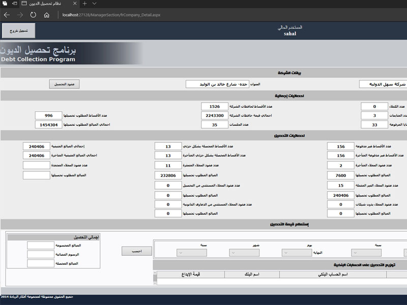Viewport: 407px width, 305px height.
Task: Click the browser address bar
Action: point(203,15)
